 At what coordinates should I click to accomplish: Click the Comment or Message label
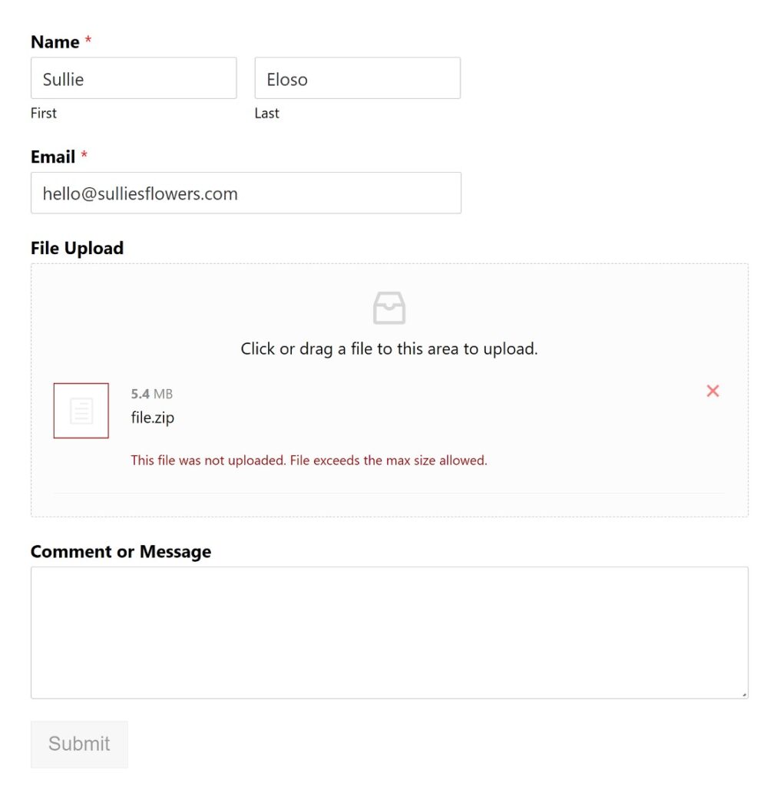pos(121,552)
